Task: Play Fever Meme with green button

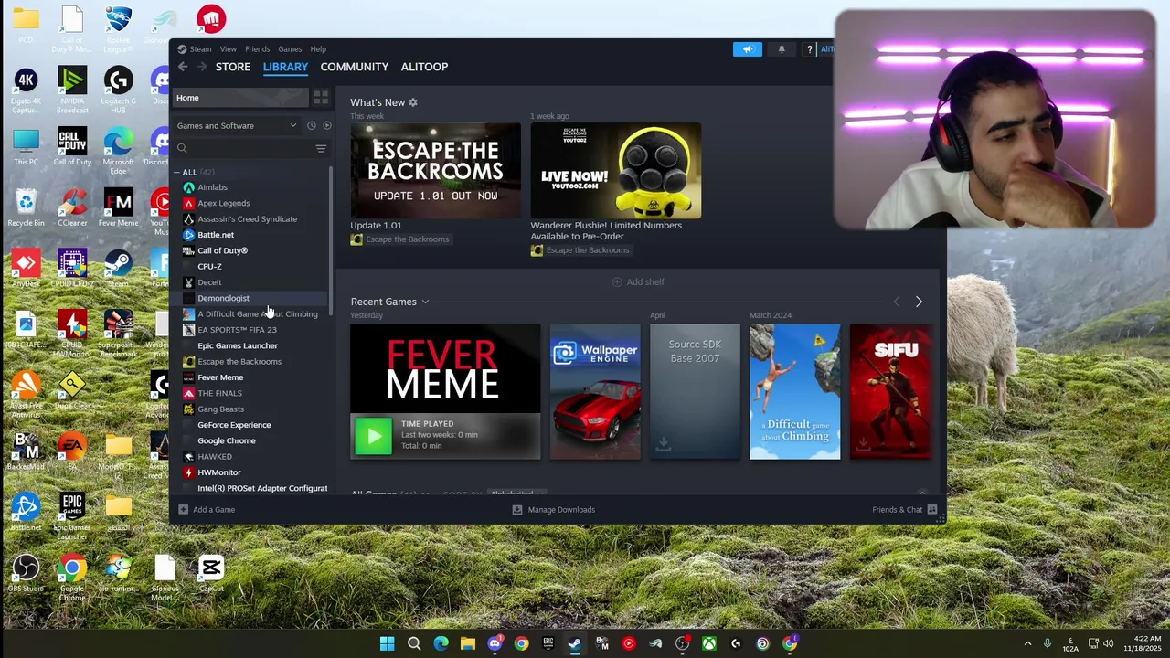Action: (x=373, y=437)
